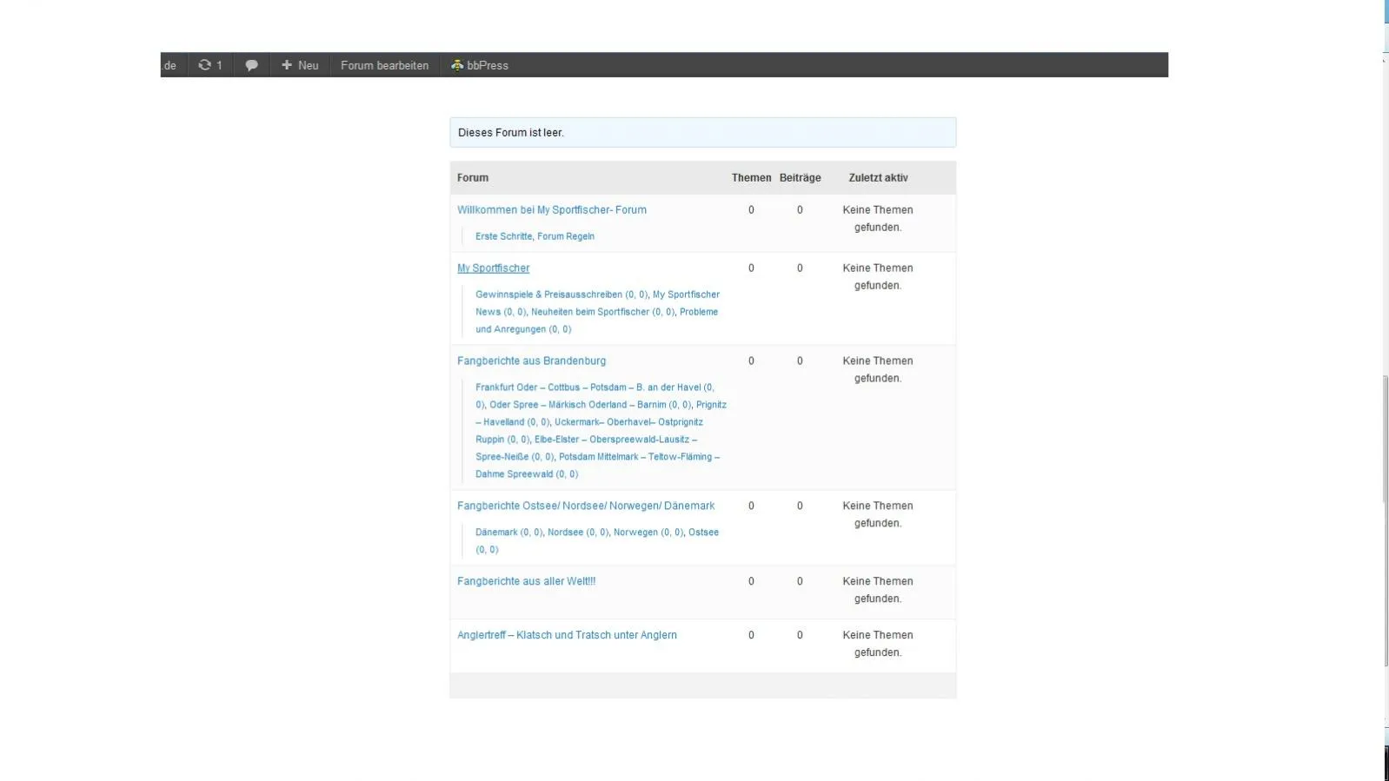Click the plus Neu icon

pyautogui.click(x=287, y=65)
